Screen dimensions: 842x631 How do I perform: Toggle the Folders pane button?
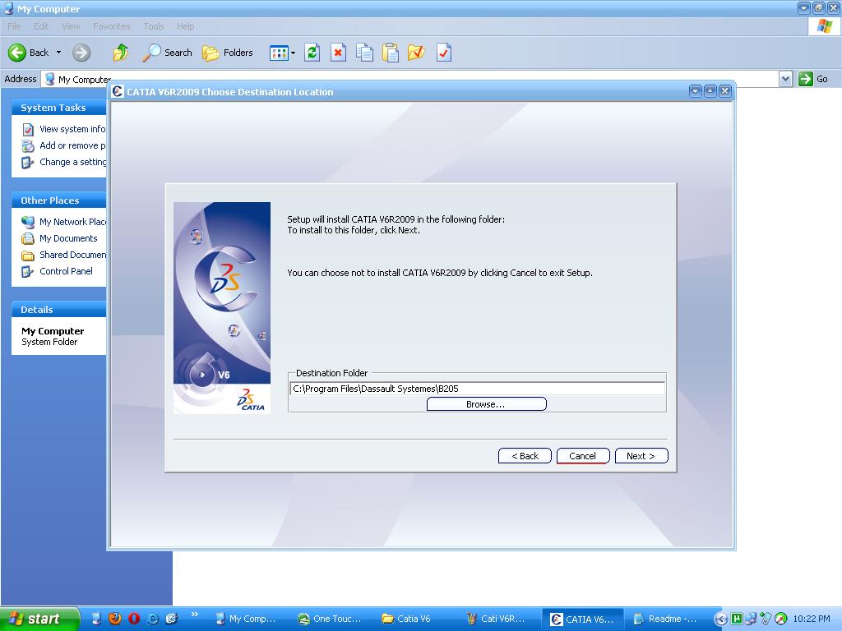(228, 53)
